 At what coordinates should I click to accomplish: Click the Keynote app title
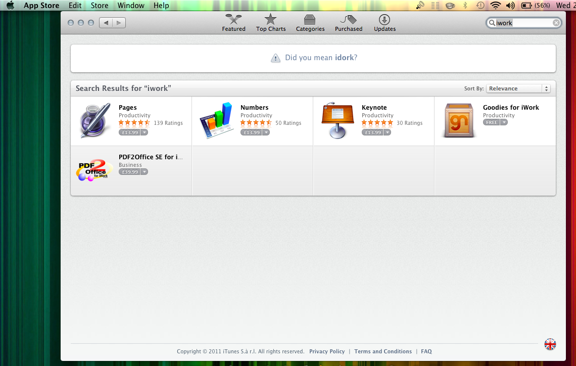coord(374,107)
